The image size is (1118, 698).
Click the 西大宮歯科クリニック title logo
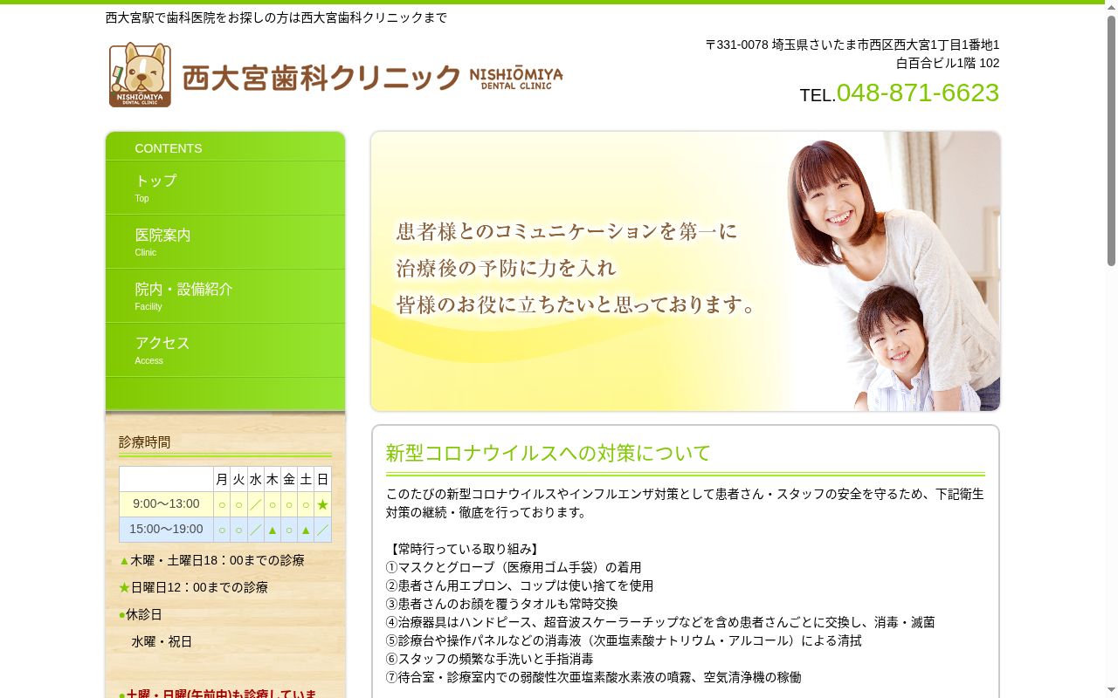point(373,78)
